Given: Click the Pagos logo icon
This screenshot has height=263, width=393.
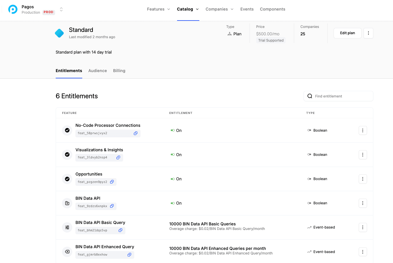Looking at the screenshot, I should (x=13, y=9).
